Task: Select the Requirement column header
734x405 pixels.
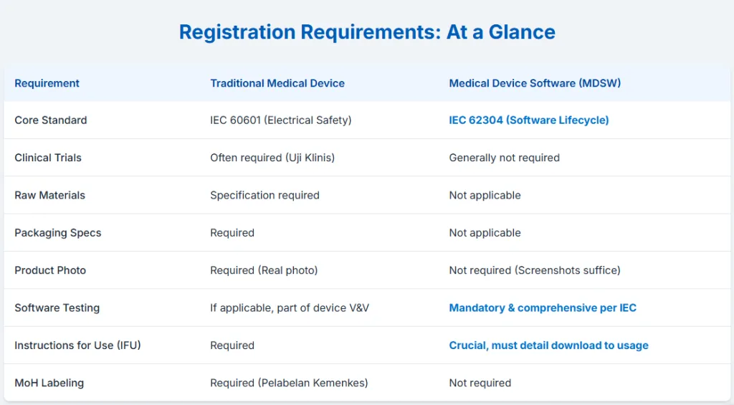Action: click(47, 83)
